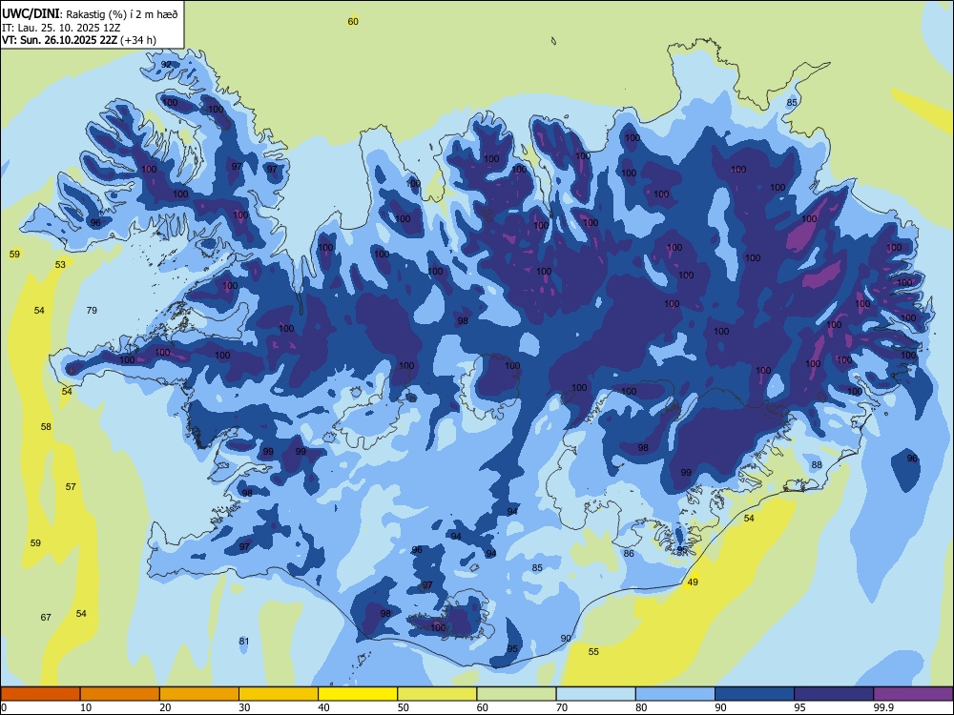Click the '(+34 h)' forecast offset text
The image size is (954, 715).
click(138, 40)
